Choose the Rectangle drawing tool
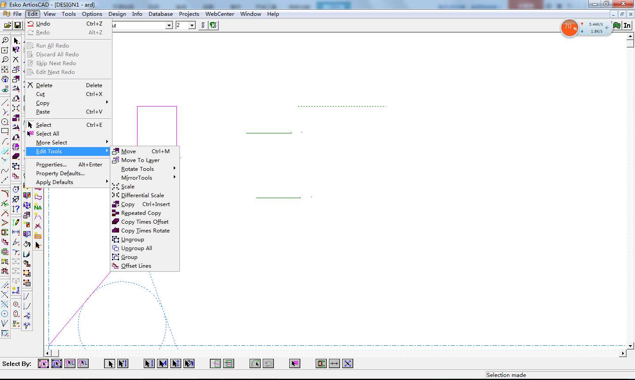Viewport: 635px width, 380px height. tap(5, 131)
